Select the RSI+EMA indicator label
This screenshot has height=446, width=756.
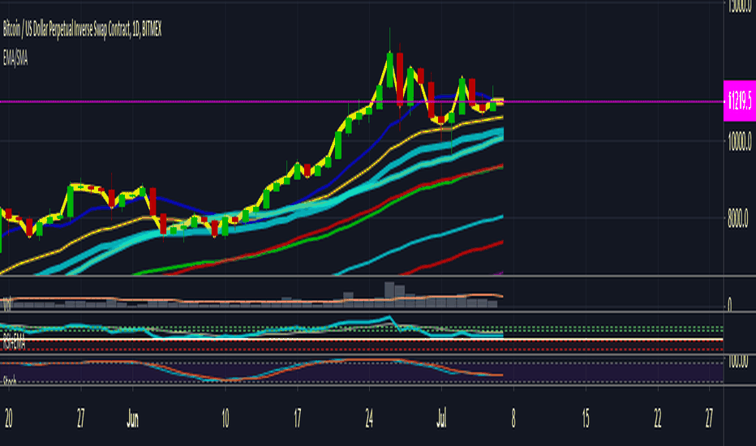click(14, 344)
